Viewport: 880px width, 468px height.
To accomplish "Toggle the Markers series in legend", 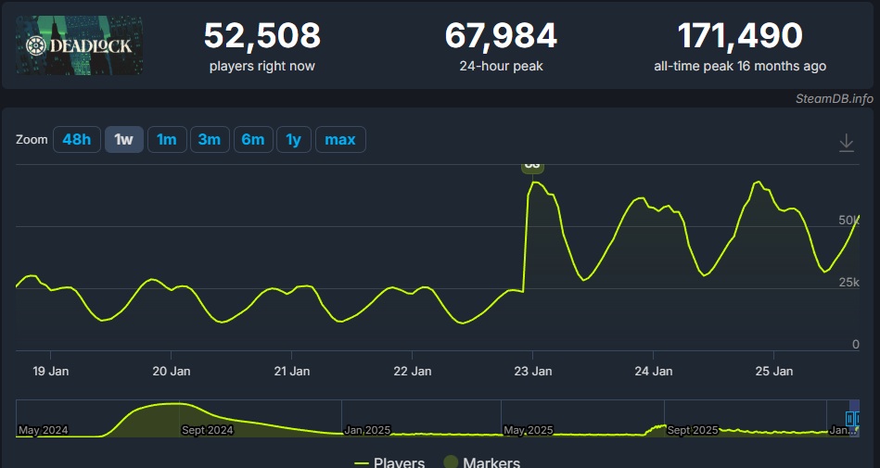I will 482,462.
